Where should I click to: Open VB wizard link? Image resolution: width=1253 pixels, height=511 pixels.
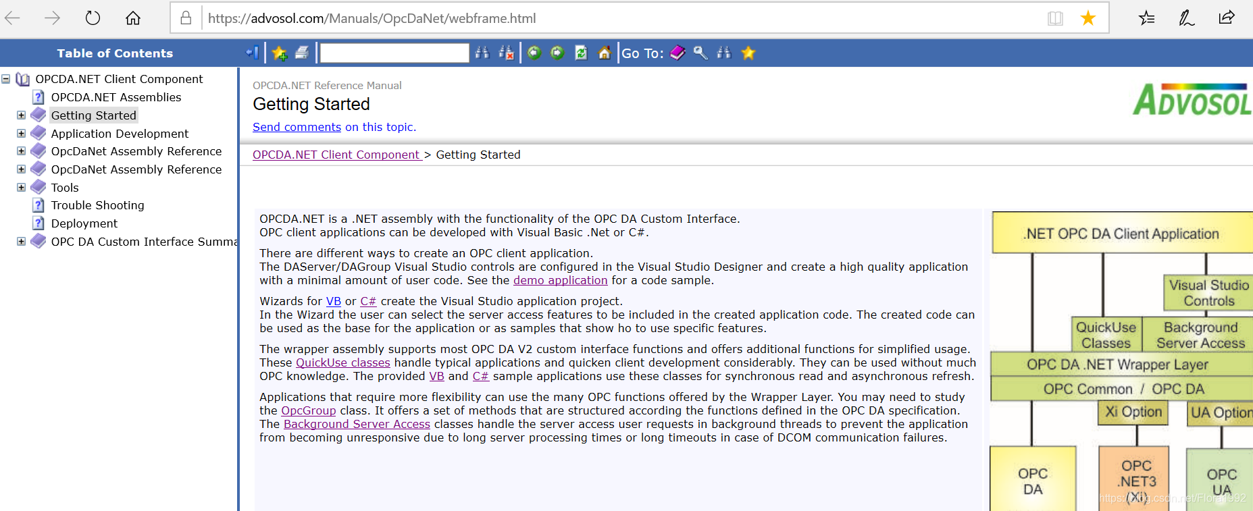pos(334,301)
